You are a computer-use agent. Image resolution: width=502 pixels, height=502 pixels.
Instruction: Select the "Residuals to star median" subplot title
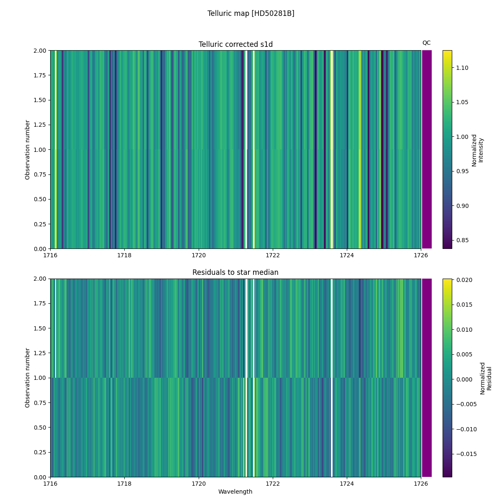[x=236, y=272]
